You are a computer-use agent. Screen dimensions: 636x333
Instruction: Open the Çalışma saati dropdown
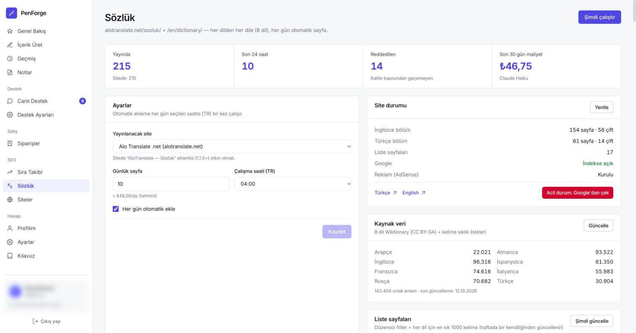click(x=293, y=184)
